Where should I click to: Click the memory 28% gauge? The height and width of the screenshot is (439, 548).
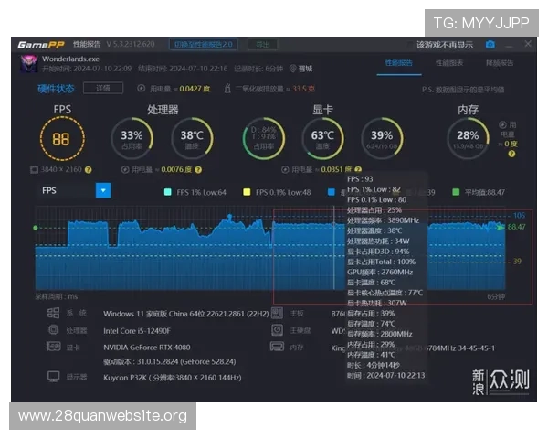468,139
